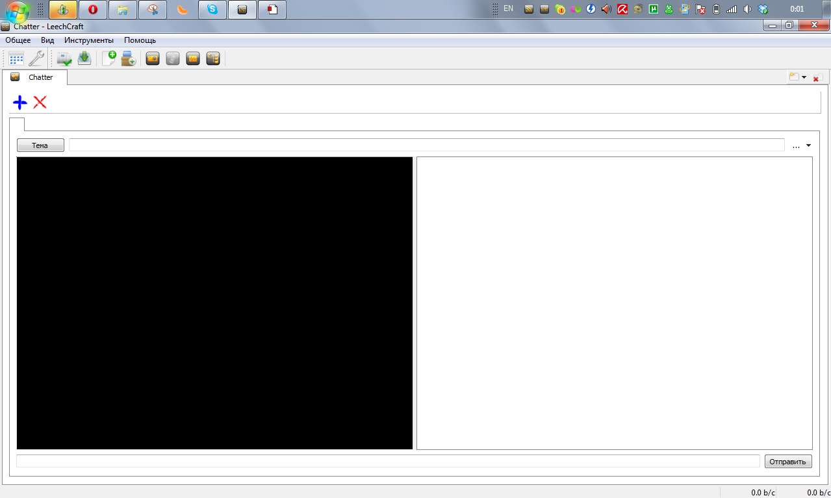Open the Помощь menu
831x498 pixels.
[x=140, y=40]
